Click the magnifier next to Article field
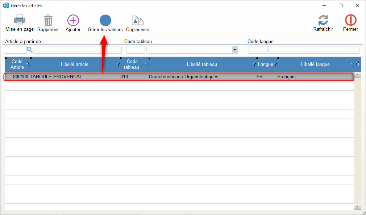The image size is (366, 215). click(x=30, y=50)
